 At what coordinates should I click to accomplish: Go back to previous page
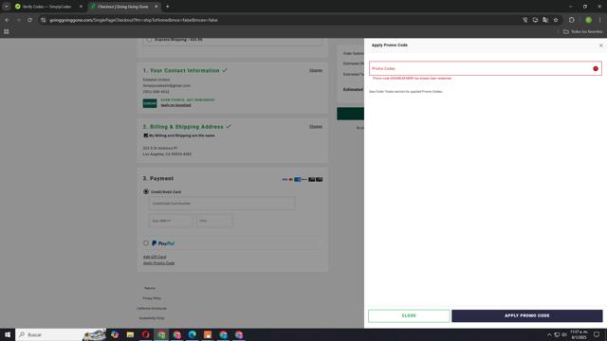click(x=7, y=20)
